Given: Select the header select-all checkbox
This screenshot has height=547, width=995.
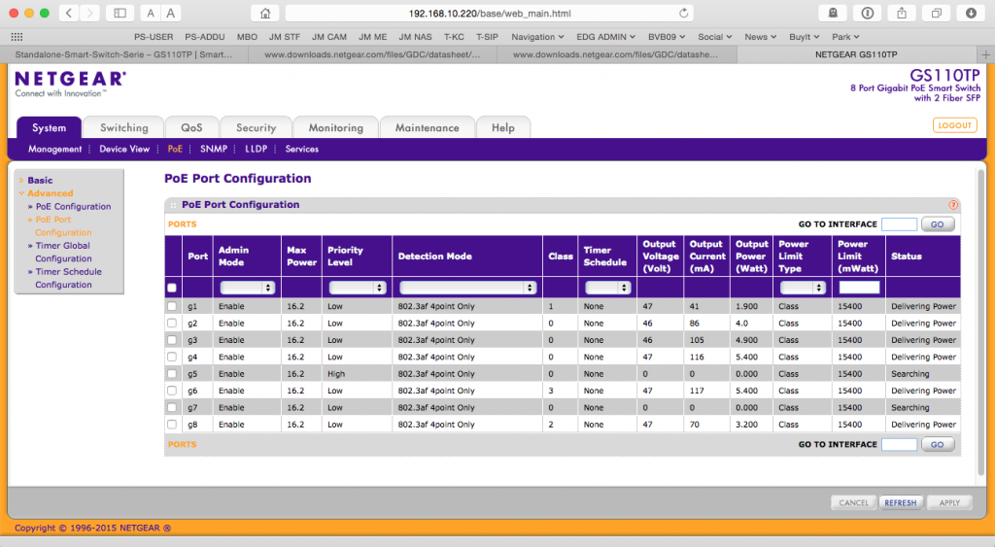Looking at the screenshot, I should [172, 289].
